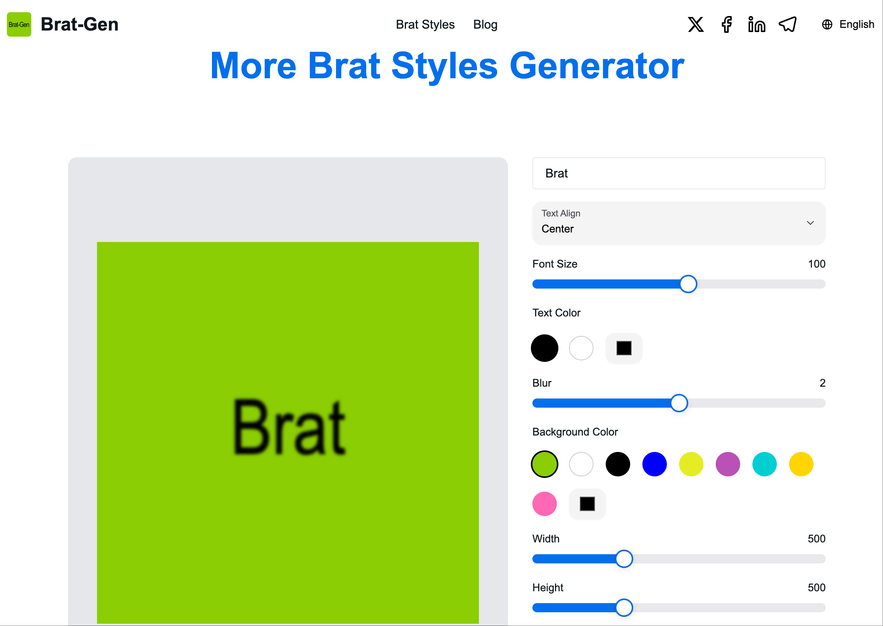Open the LinkedIn icon
This screenshot has height=626, width=883.
[x=757, y=24]
